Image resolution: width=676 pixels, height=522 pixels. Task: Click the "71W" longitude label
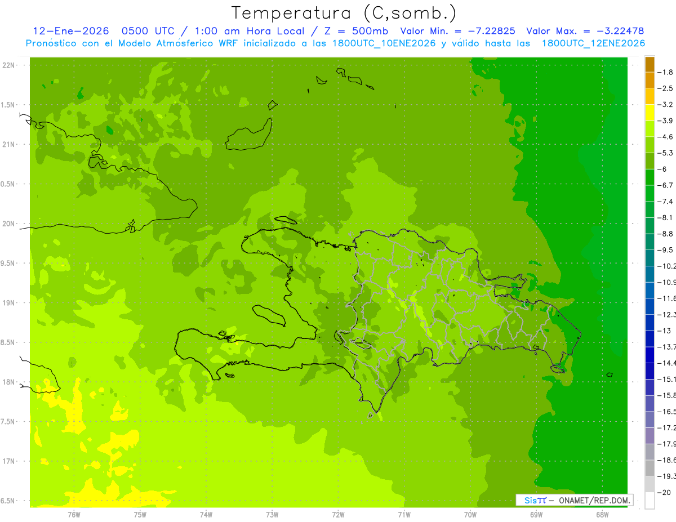click(404, 514)
